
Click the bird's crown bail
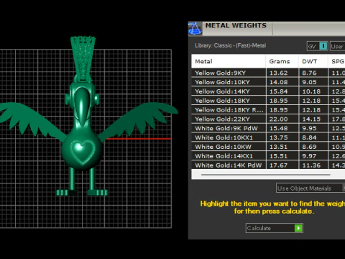83,58
